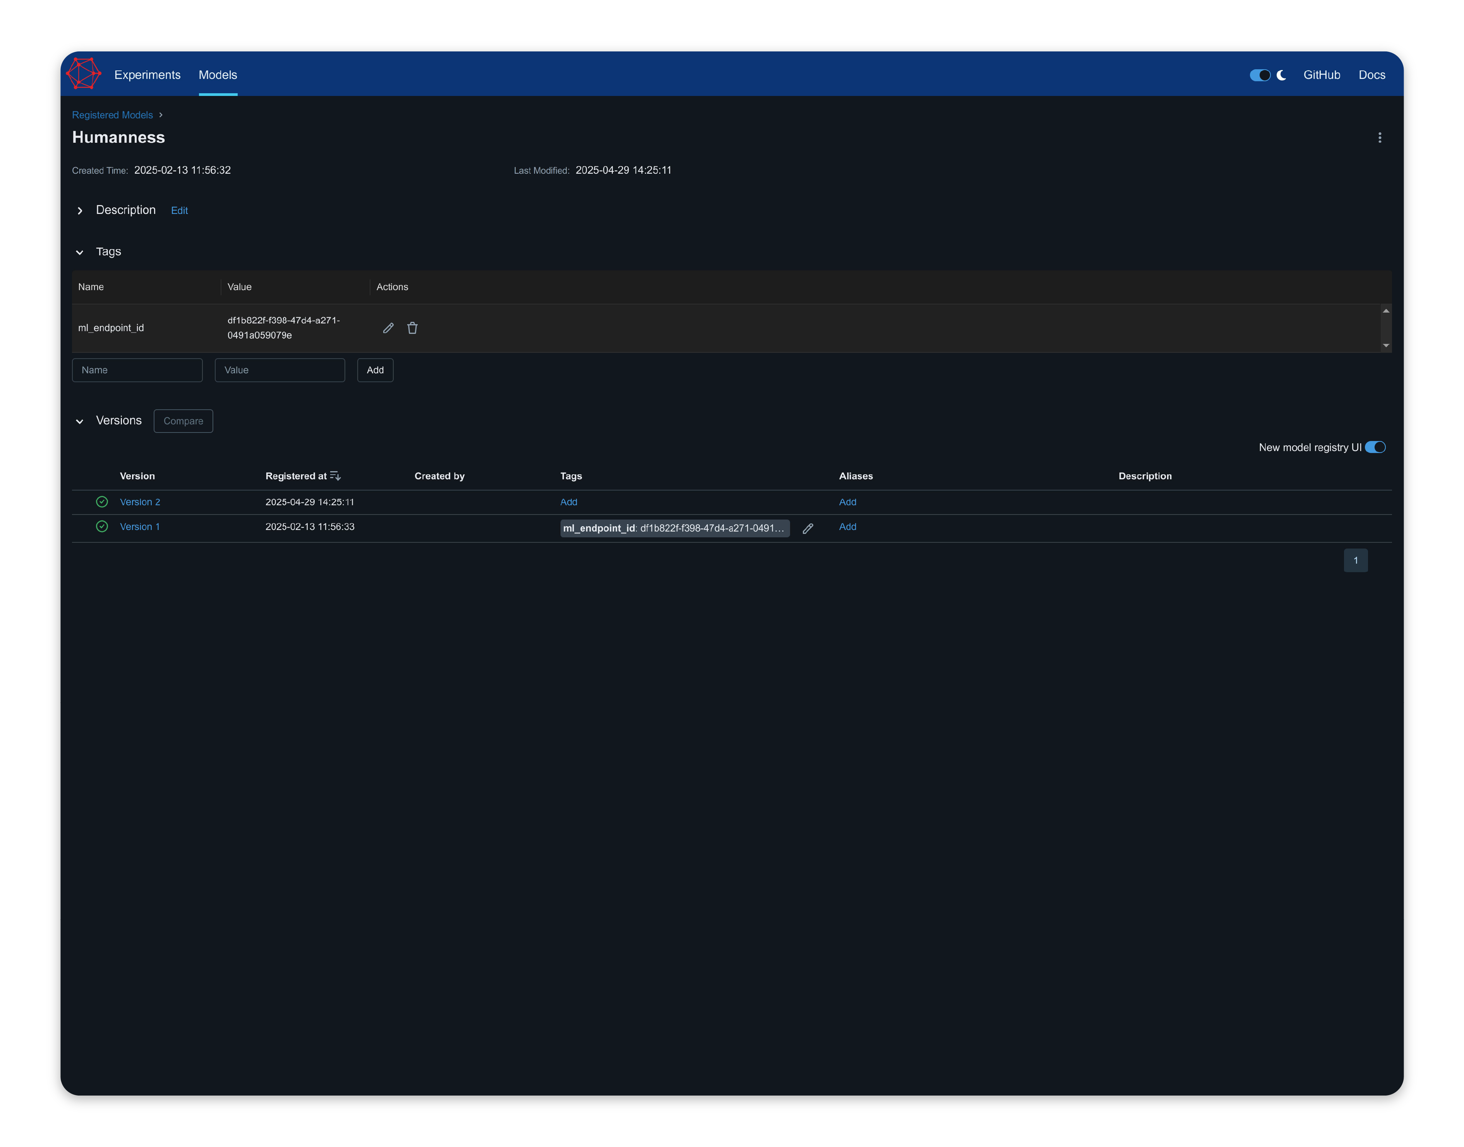The image size is (1464, 1147).
Task: Add an alias to Version 1
Action: [847, 526]
